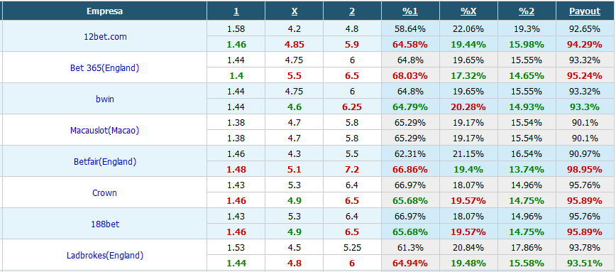616x272 pixels.
Task: Open the 12bet.com company link
Action: (105, 36)
